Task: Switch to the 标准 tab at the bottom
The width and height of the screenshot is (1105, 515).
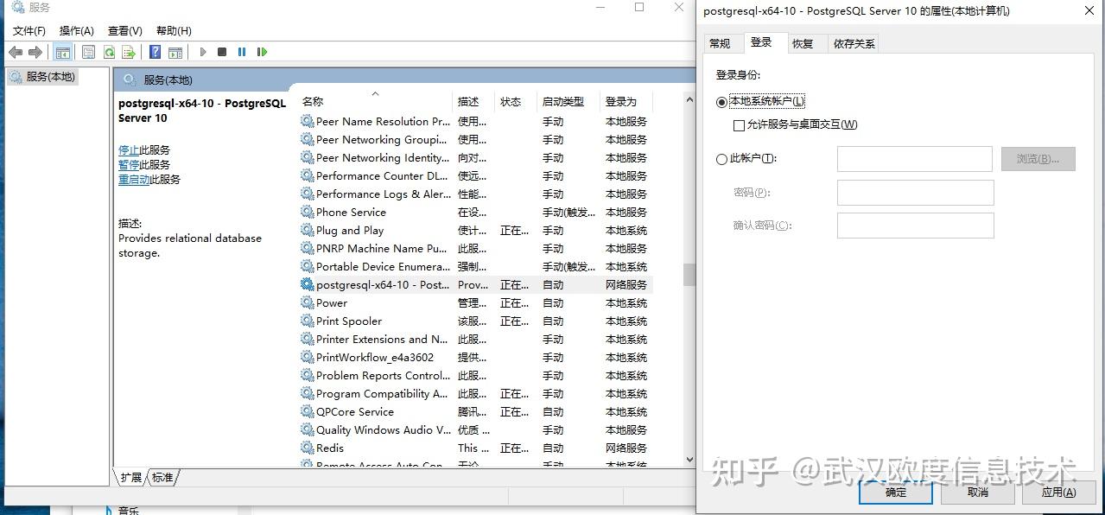Action: coord(161,476)
